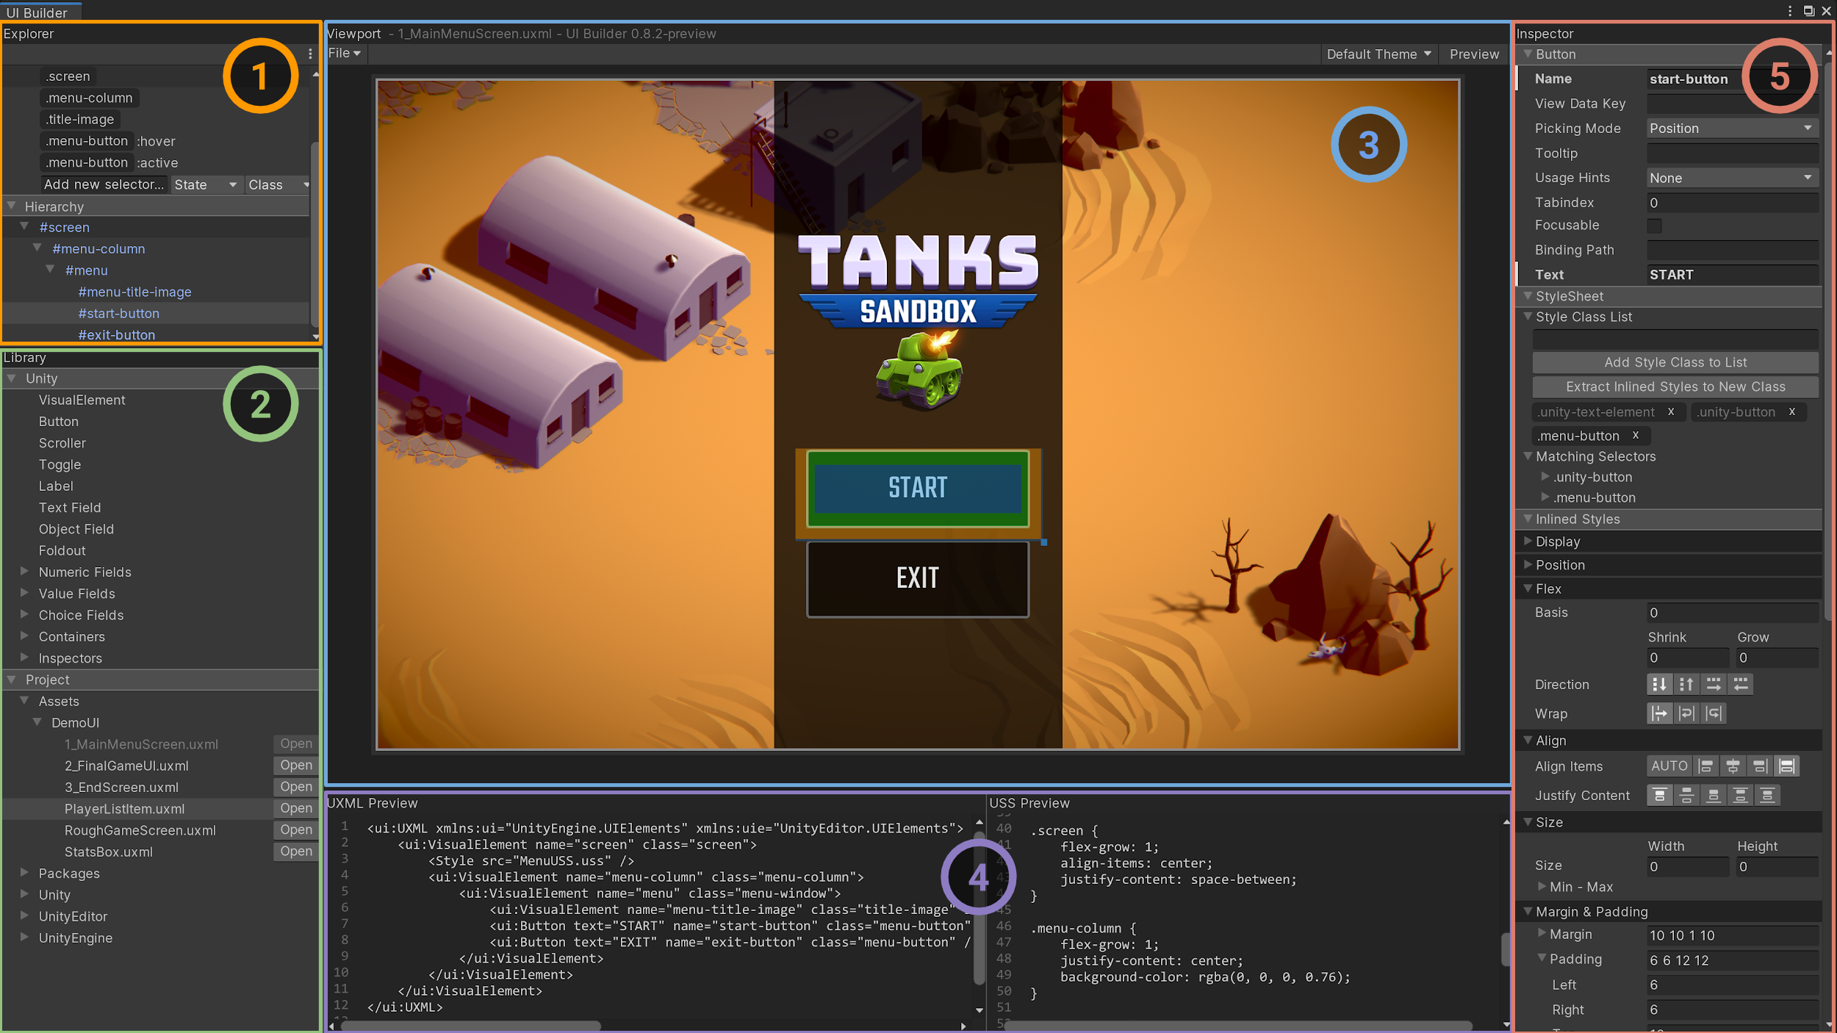Click the Flex Direction row icon

(x=1714, y=683)
